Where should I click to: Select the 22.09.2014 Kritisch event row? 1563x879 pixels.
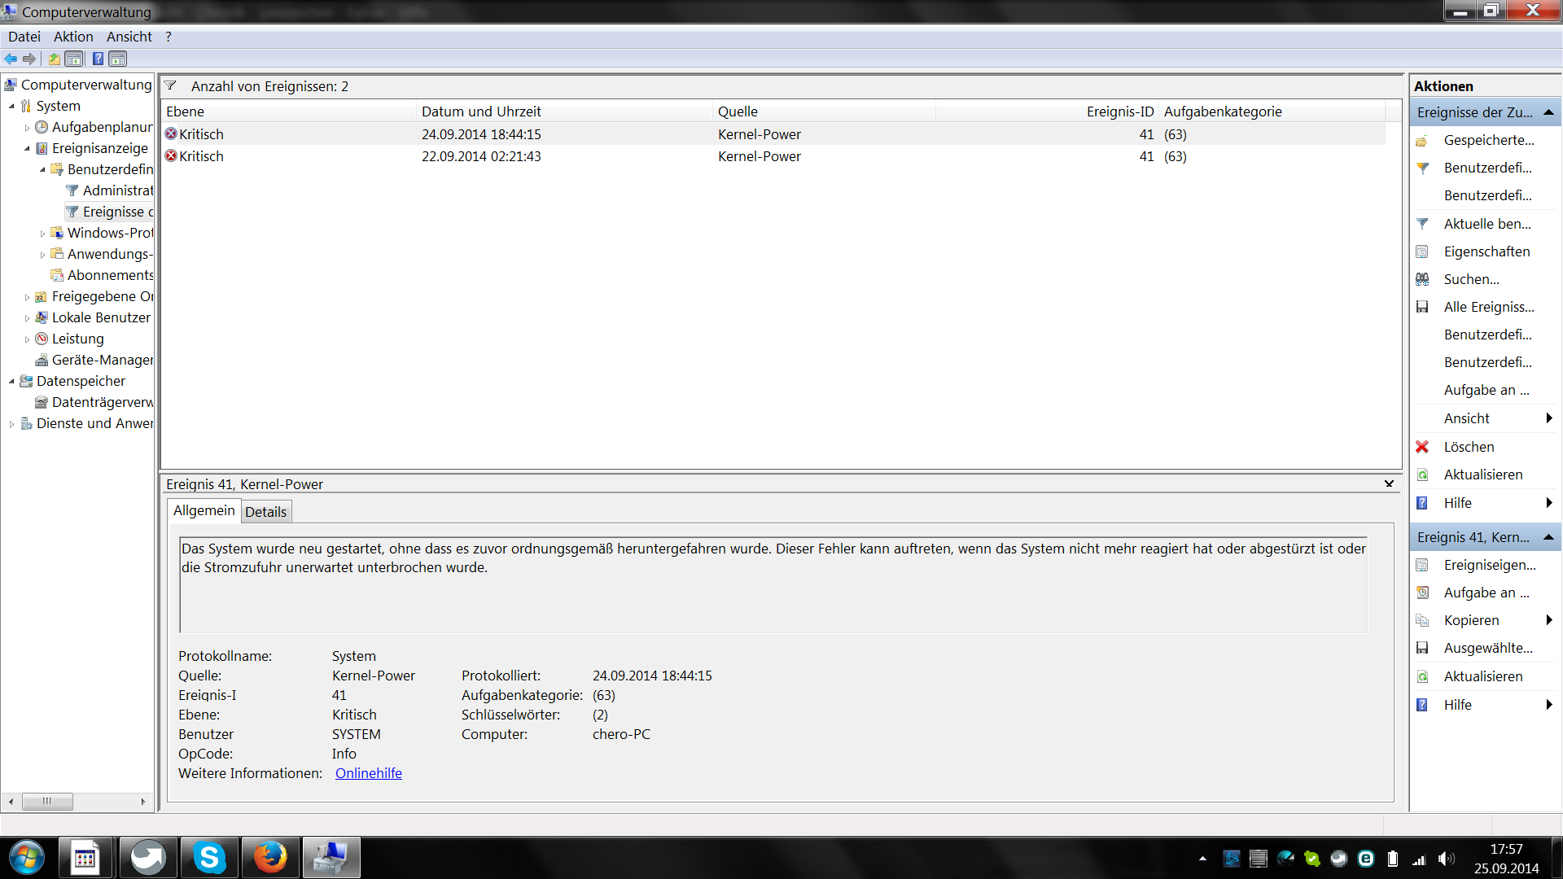(x=480, y=156)
